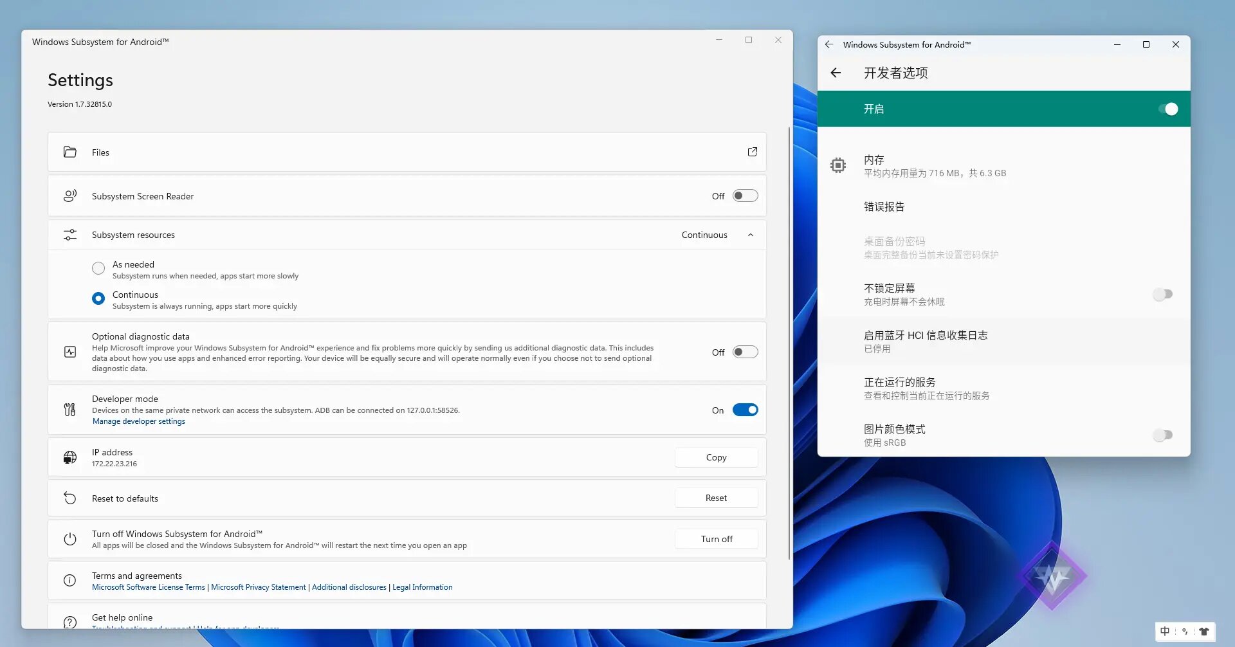
Task: Open the Legal Information link
Action: click(423, 587)
